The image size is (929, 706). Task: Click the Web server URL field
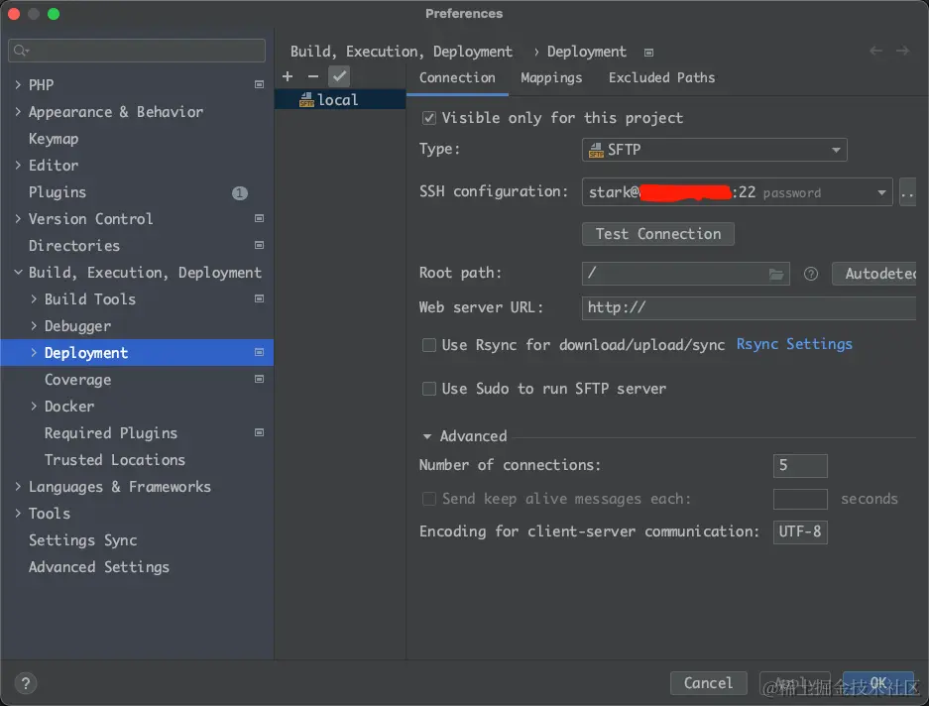tap(749, 307)
